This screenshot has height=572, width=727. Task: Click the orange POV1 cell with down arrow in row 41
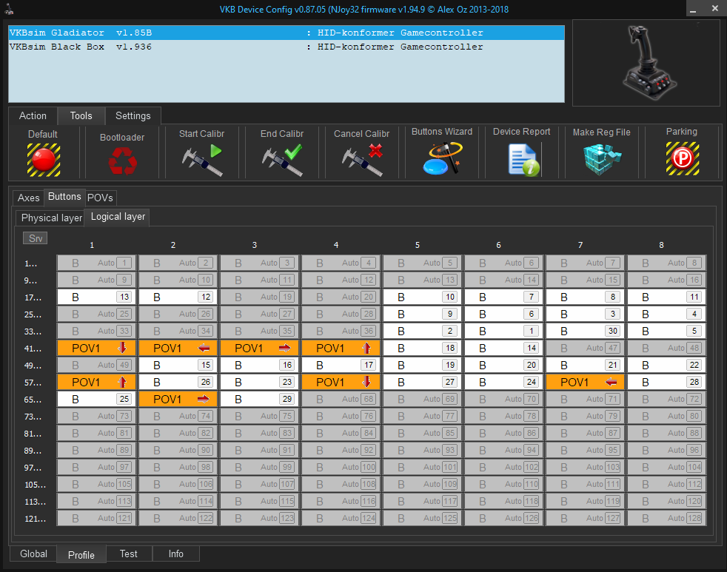(96, 348)
